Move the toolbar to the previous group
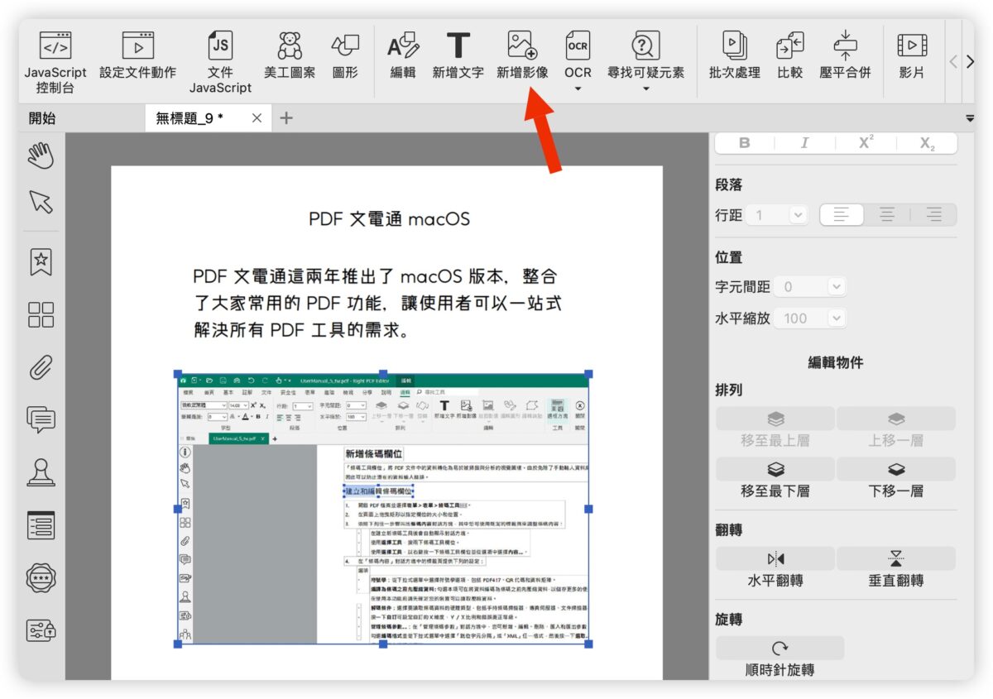 (953, 62)
